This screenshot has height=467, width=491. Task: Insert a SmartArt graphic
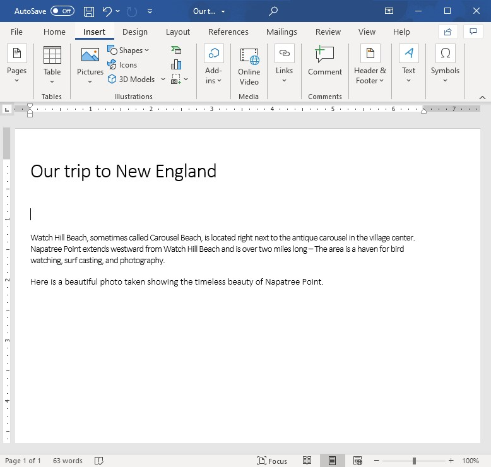pos(176,50)
